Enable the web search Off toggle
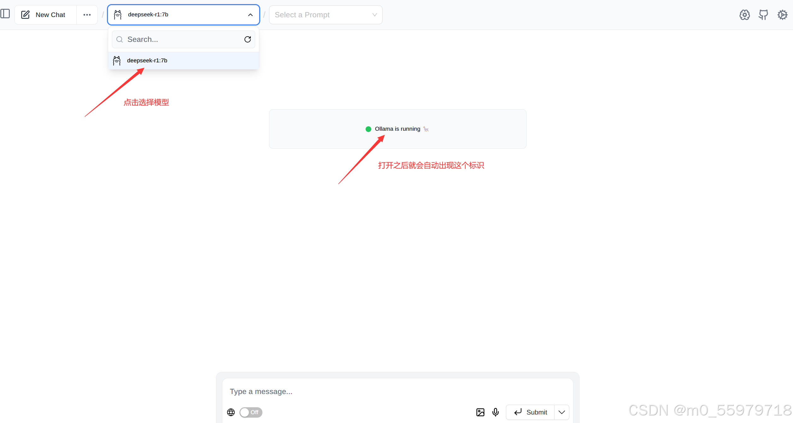Image resolution: width=793 pixels, height=423 pixels. pyautogui.click(x=251, y=412)
